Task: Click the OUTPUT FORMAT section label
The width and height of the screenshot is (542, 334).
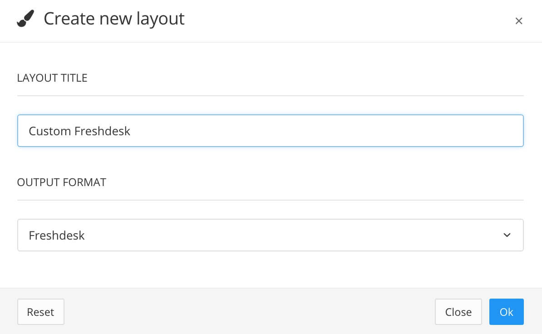Action: tap(61, 182)
